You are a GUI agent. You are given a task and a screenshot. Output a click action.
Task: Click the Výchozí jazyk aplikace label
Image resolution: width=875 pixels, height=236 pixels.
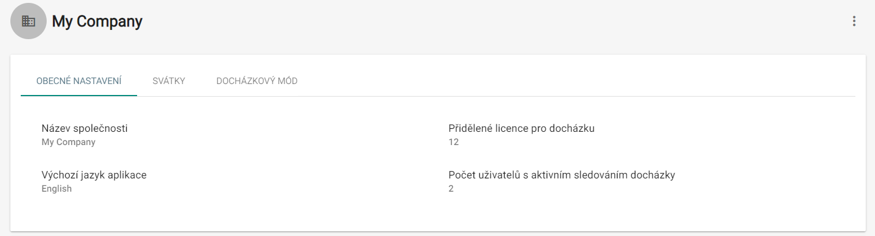point(94,175)
